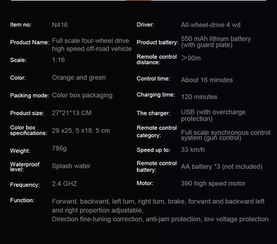Screen dimensions: 277x244
Task: Click the weight value 786g
Action: (x=59, y=148)
